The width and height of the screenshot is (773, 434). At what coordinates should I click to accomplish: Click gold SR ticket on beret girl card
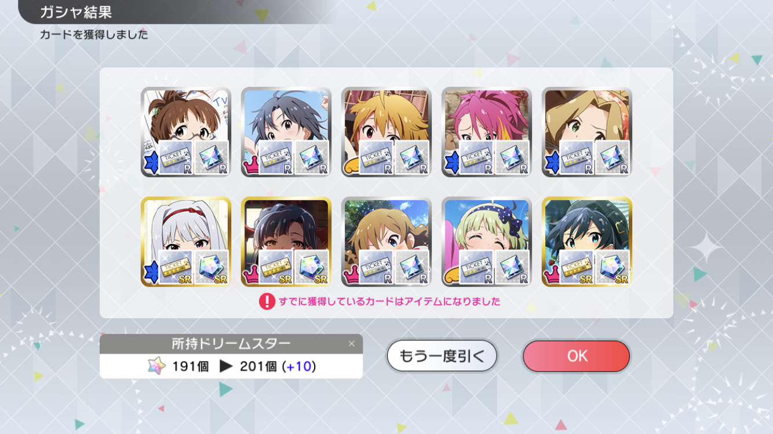[x=577, y=267]
